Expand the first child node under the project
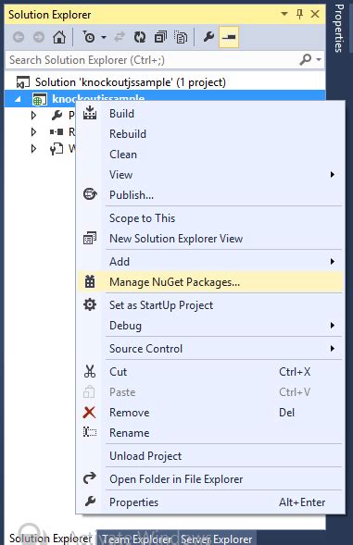Image resolution: width=353 pixels, height=545 pixels. pyautogui.click(x=33, y=115)
